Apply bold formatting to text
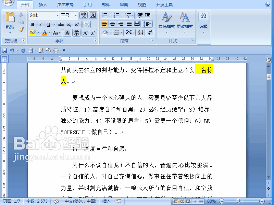 pos(33,24)
